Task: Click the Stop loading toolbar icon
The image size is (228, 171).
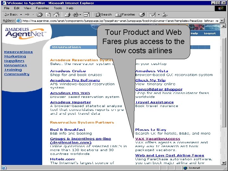Action: click(39, 15)
